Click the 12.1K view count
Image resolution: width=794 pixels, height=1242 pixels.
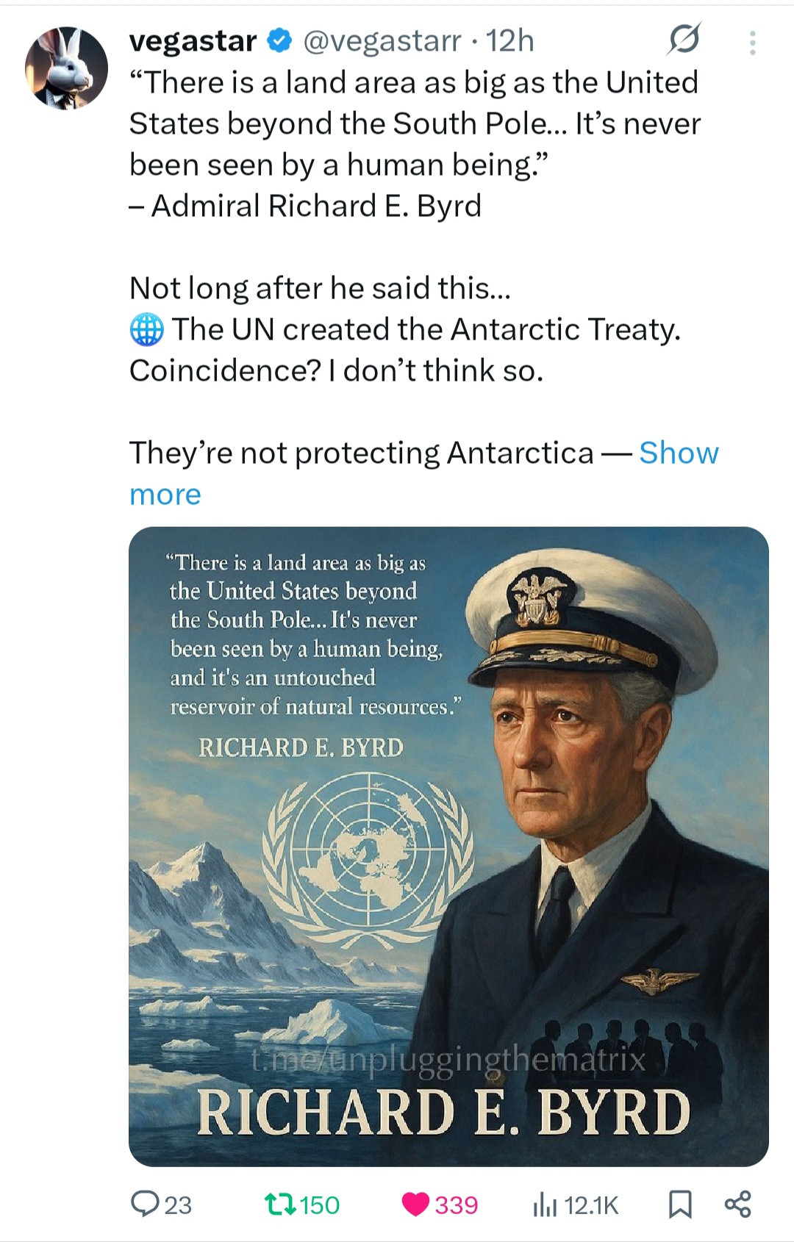(x=592, y=1205)
